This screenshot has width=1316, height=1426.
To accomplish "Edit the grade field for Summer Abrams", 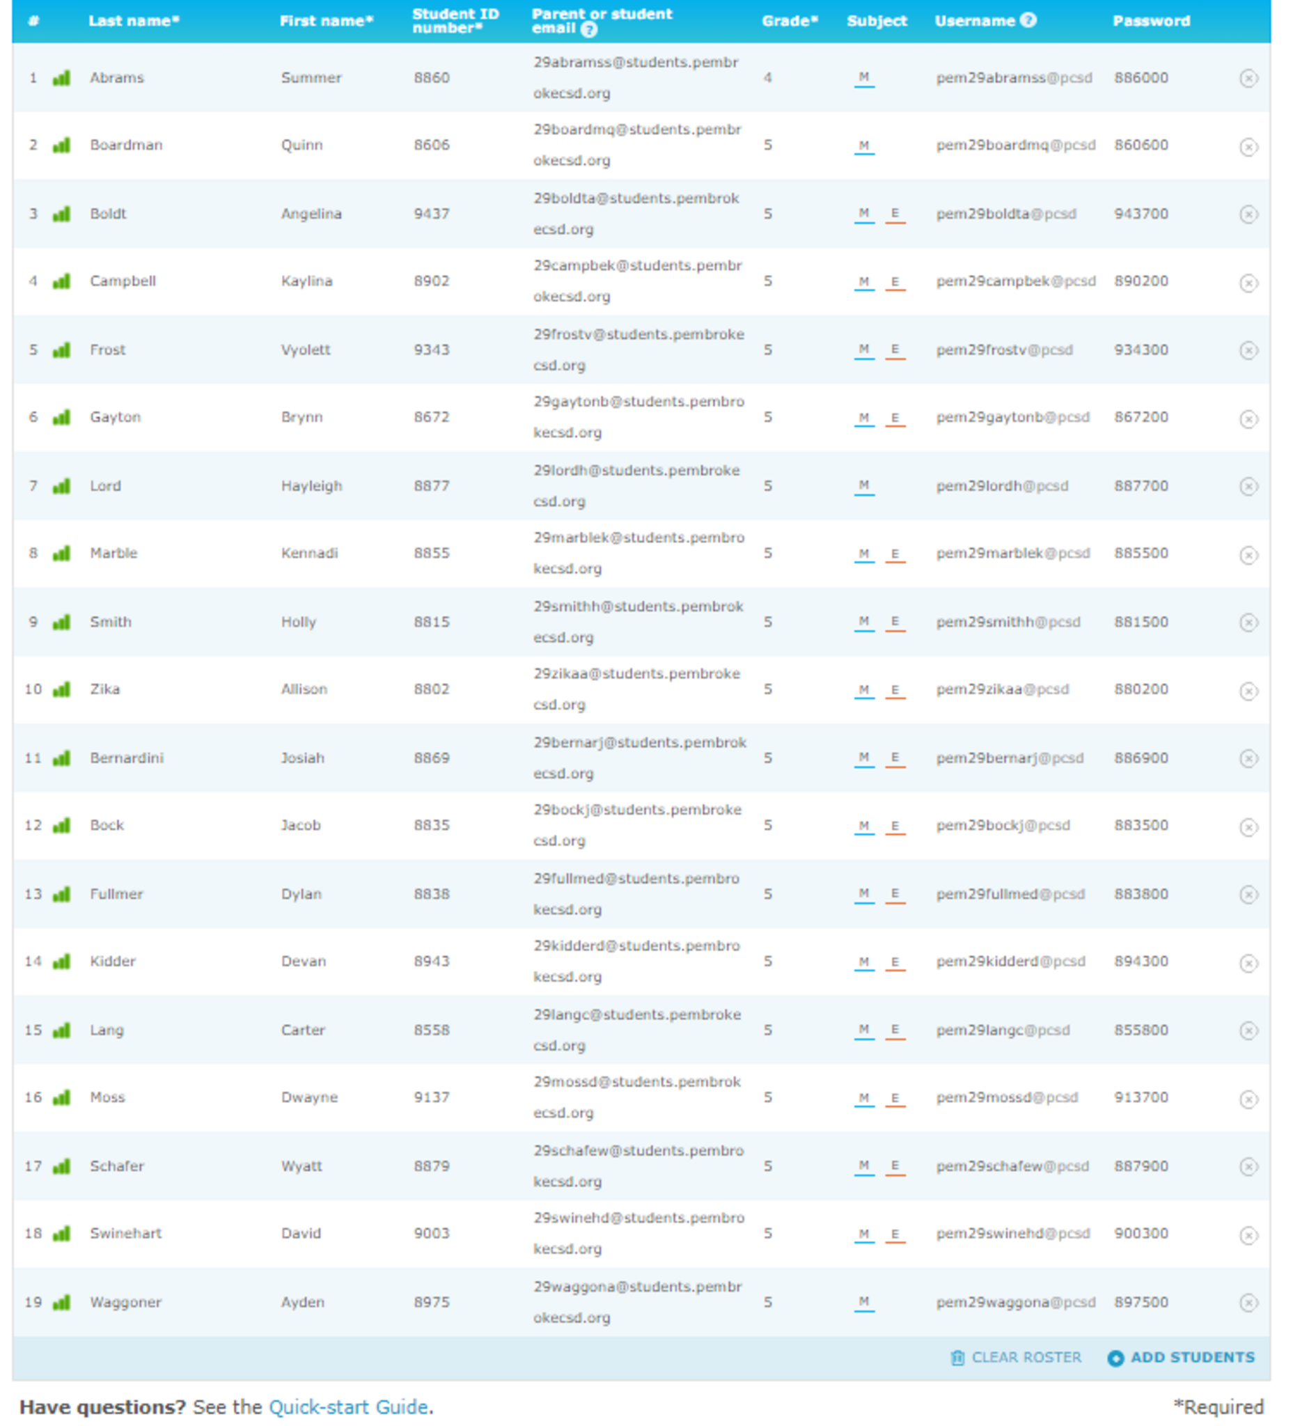I will [767, 78].
